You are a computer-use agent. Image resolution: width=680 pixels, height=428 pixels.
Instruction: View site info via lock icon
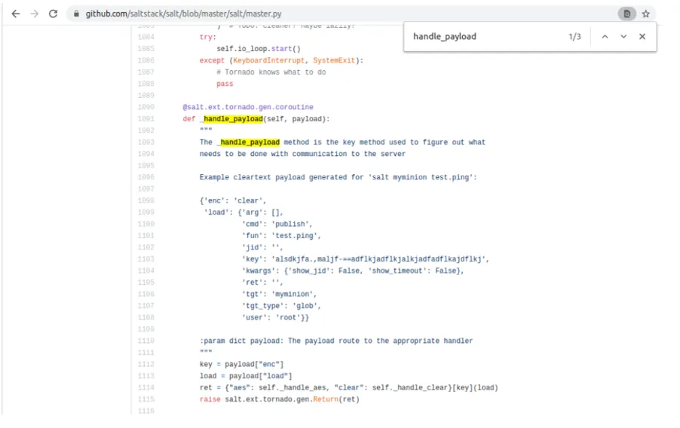coord(76,14)
